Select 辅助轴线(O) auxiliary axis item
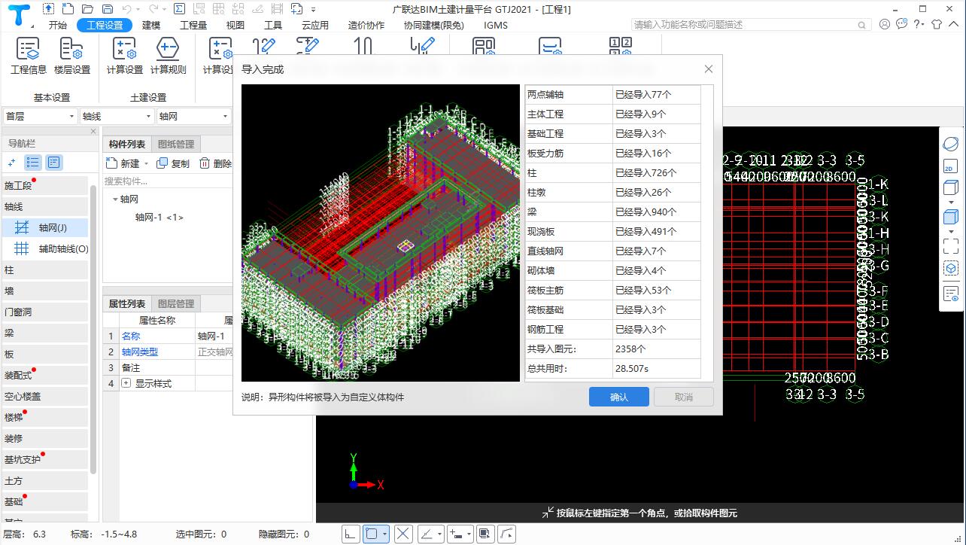 pos(53,248)
